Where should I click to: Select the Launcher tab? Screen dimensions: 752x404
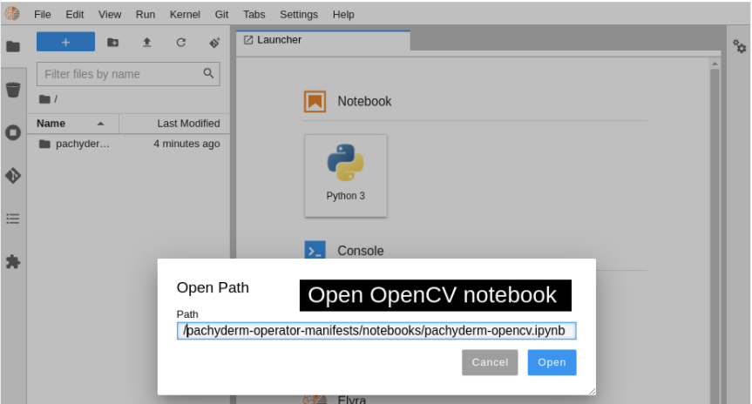point(279,40)
